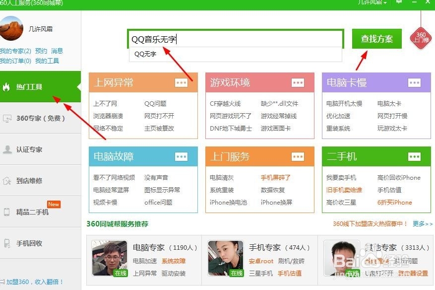Click the office问题 item

tap(158, 203)
